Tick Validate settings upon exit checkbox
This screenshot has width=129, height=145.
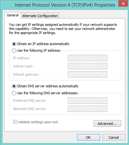(15, 122)
